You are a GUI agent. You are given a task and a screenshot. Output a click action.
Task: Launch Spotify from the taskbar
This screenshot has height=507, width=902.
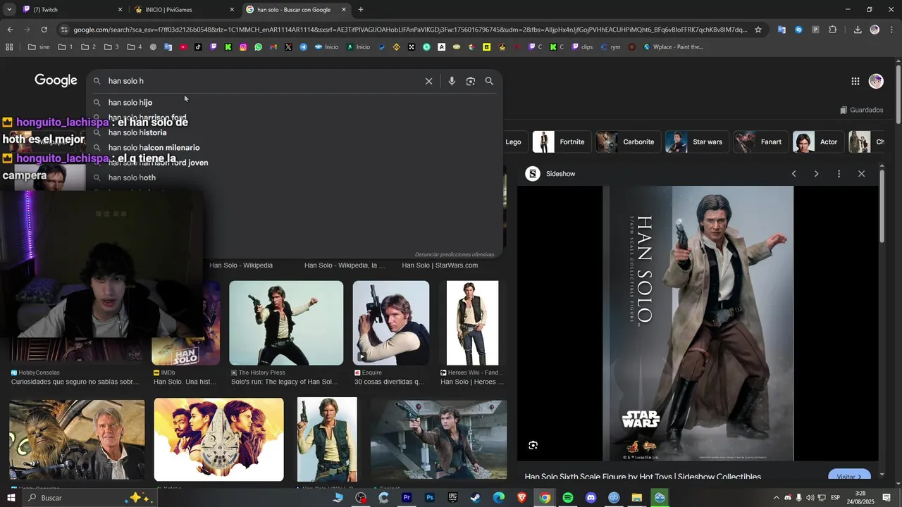point(568,498)
